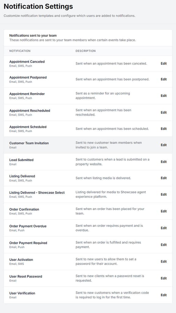Edit the Order Payment Overdue notification
Screen dimensions: 176x313
[163, 228]
